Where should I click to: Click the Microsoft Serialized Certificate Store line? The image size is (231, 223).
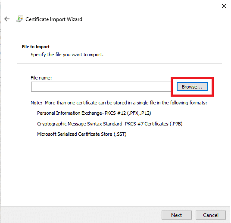[82, 134]
